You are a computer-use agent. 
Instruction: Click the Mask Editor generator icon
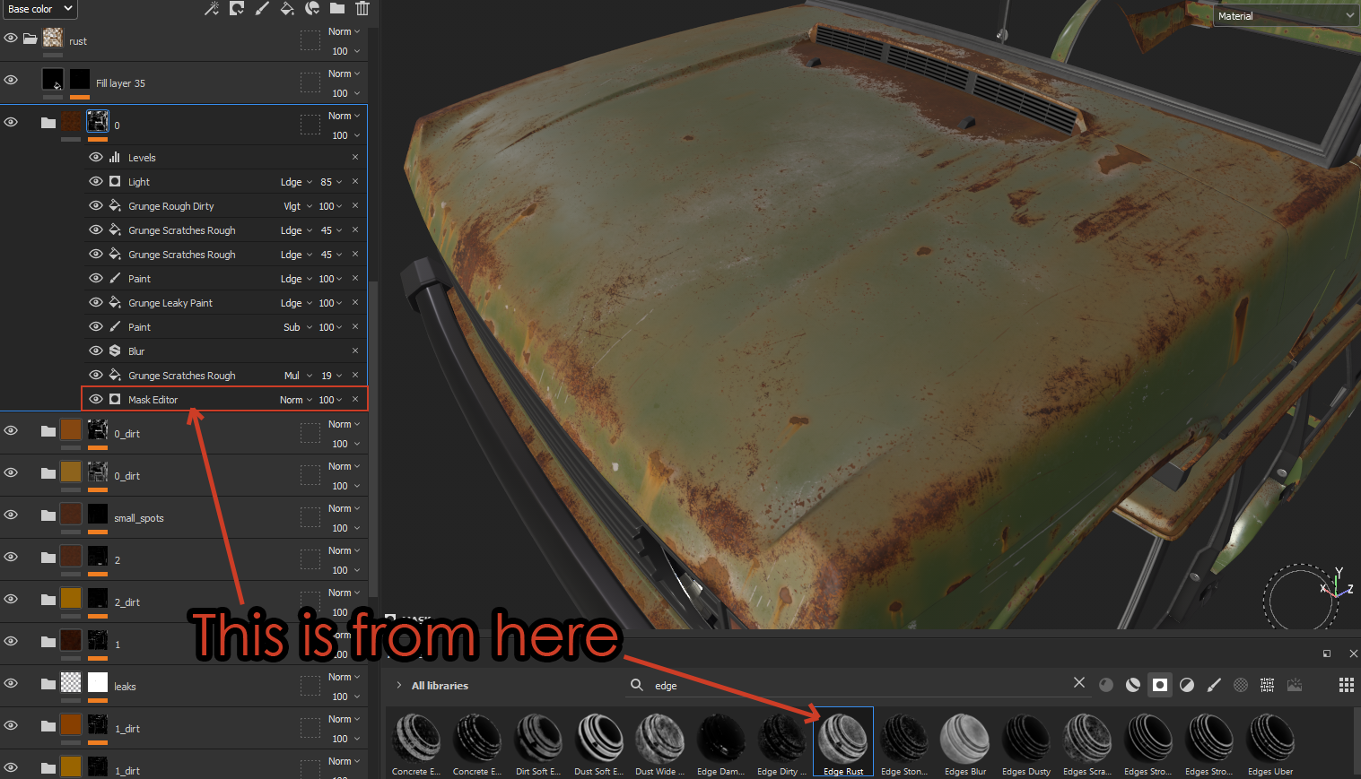point(115,399)
